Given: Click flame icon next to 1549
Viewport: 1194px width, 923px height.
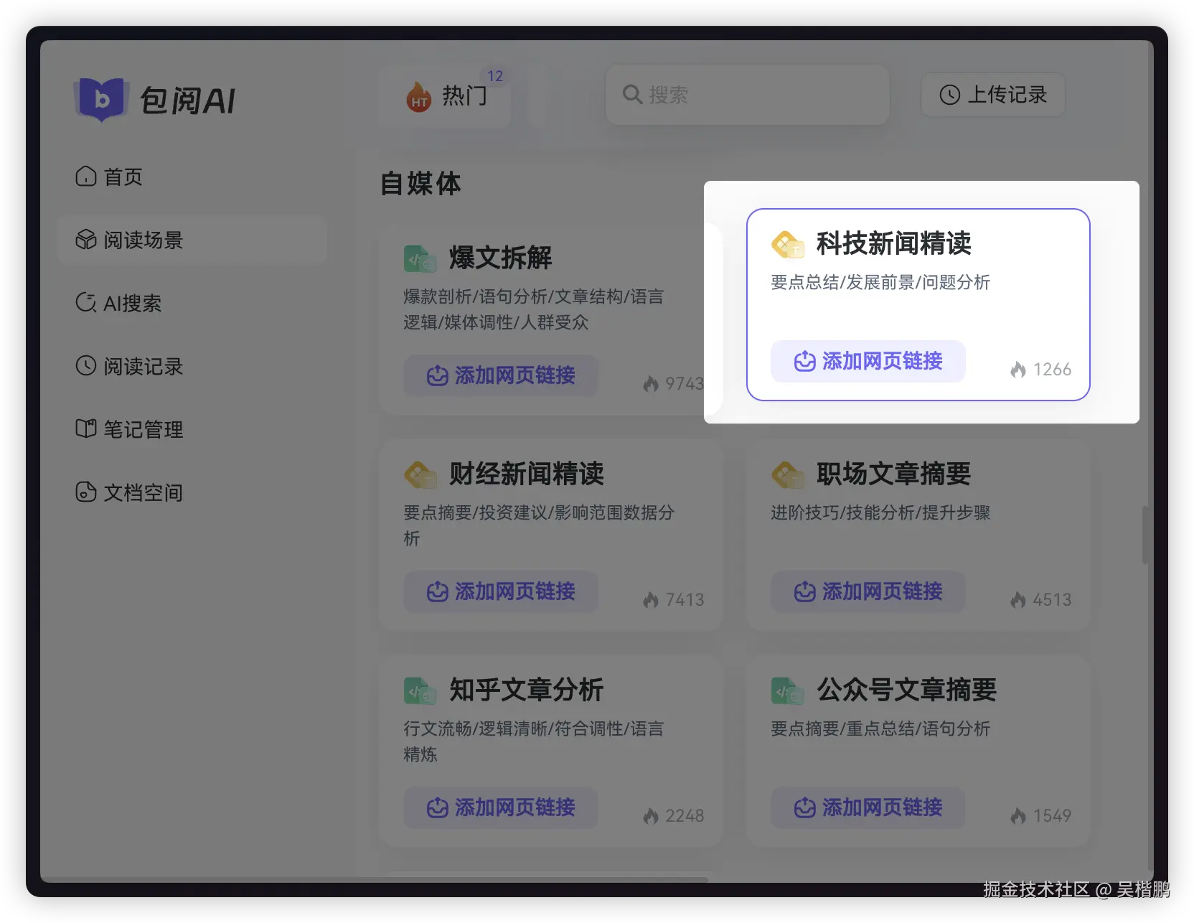Looking at the screenshot, I should [1018, 816].
